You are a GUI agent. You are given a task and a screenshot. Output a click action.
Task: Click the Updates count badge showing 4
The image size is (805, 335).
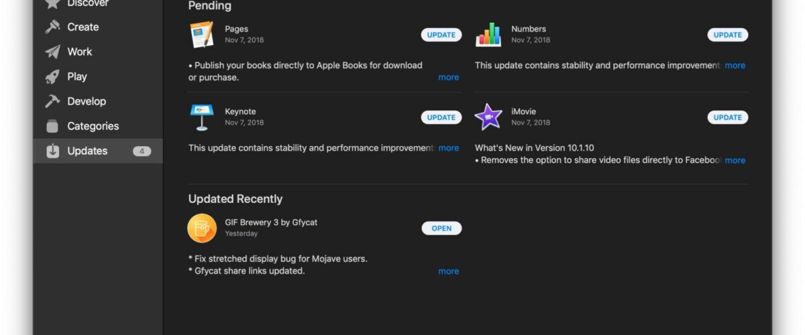click(x=142, y=151)
